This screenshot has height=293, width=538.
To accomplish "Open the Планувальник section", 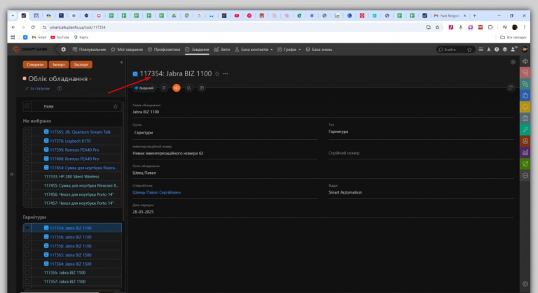I will (89, 50).
